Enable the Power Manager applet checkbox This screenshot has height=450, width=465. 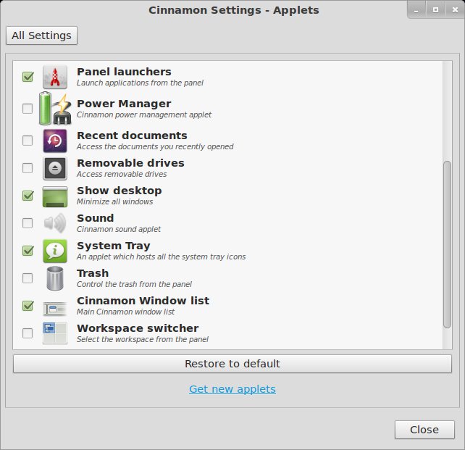[28, 109]
